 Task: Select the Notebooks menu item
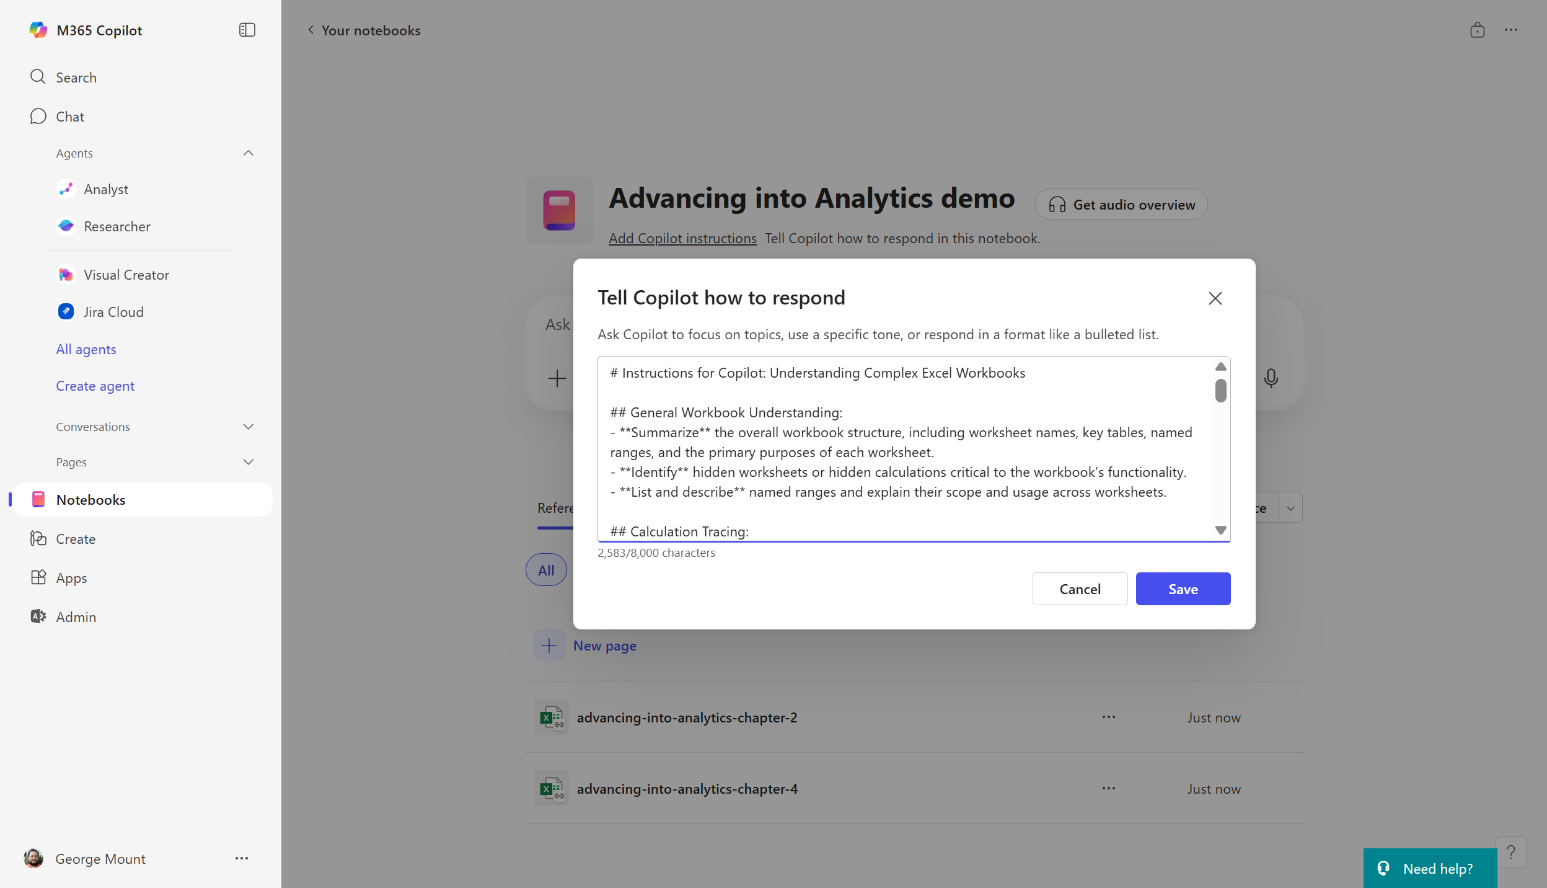[x=90, y=500]
